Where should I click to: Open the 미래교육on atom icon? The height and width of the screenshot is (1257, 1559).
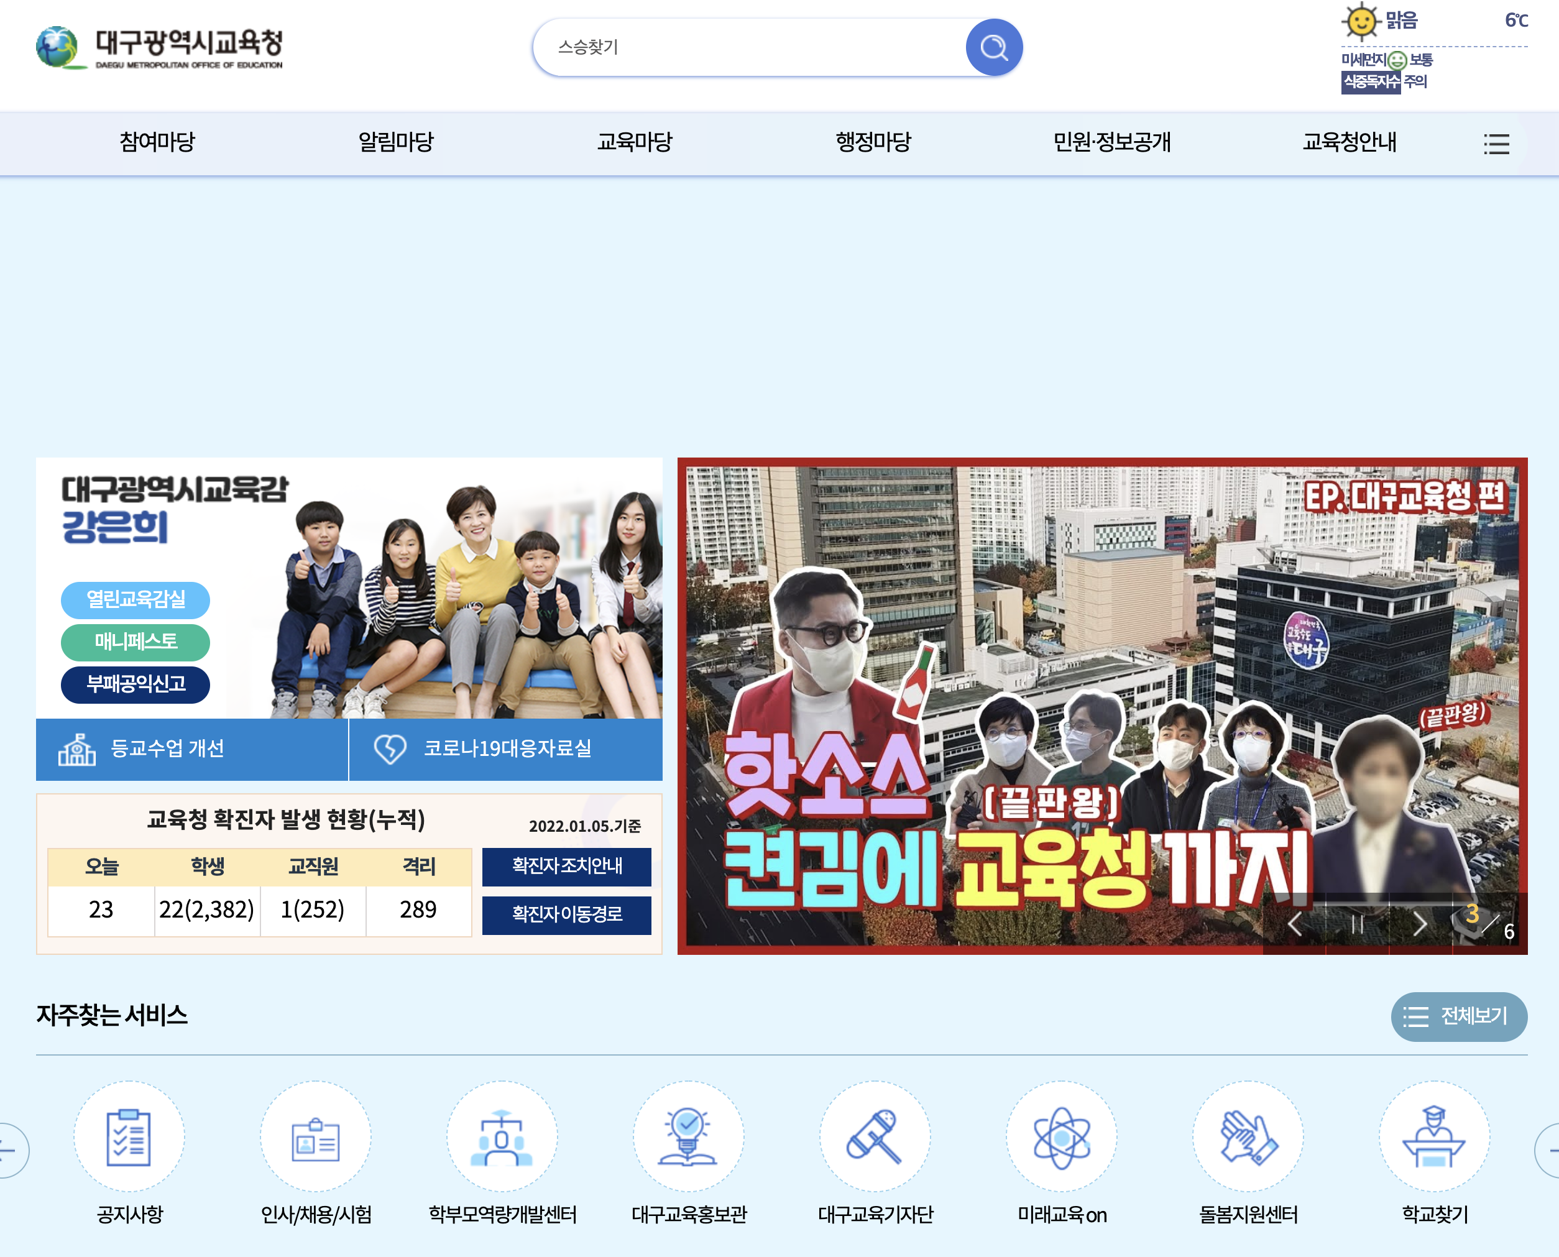click(x=1062, y=1138)
